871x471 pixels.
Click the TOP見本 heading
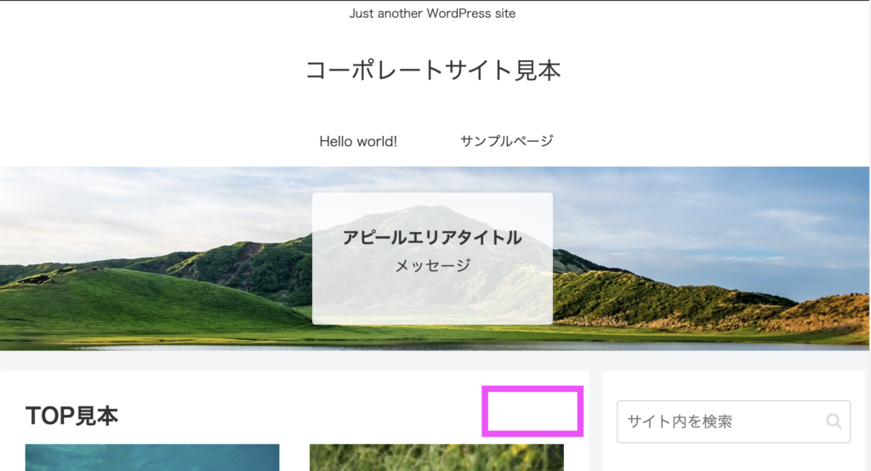click(x=72, y=416)
